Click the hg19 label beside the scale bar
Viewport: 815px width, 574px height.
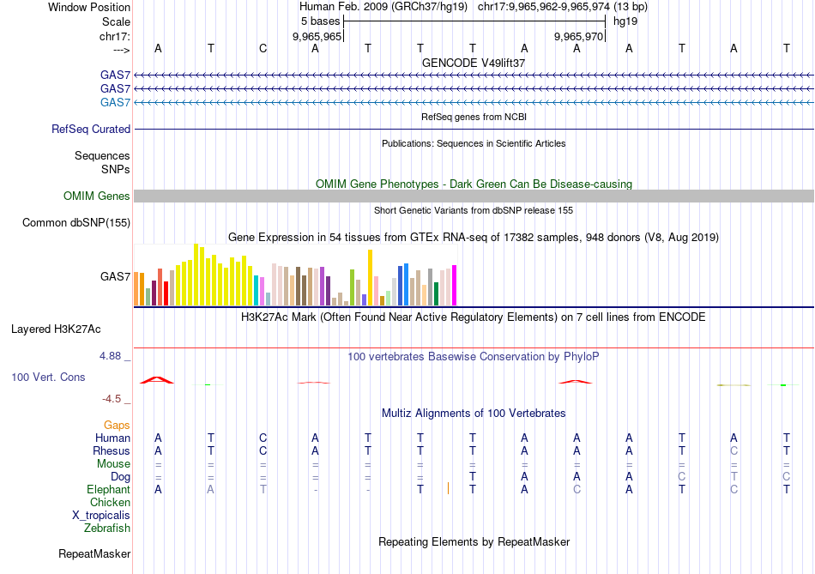tap(625, 21)
